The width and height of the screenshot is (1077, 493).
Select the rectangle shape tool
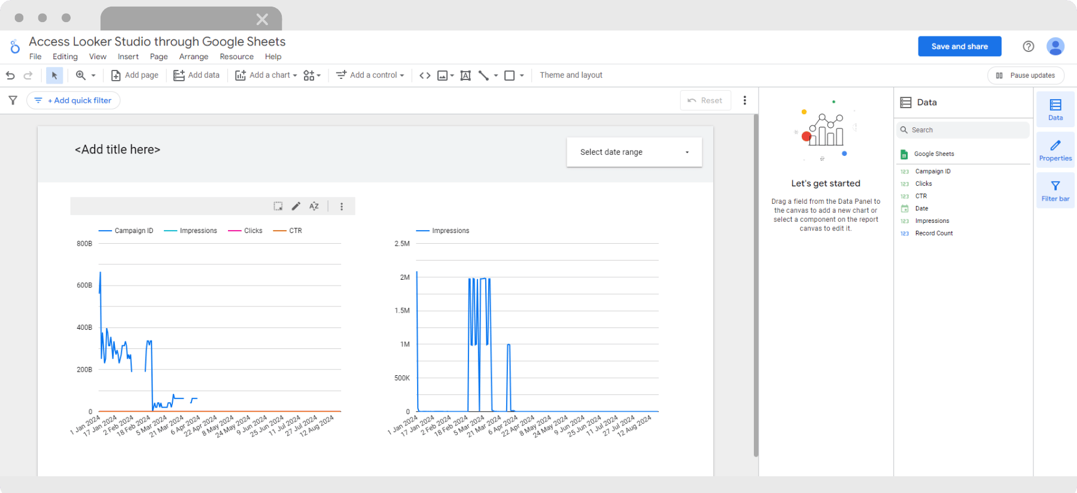pos(510,75)
